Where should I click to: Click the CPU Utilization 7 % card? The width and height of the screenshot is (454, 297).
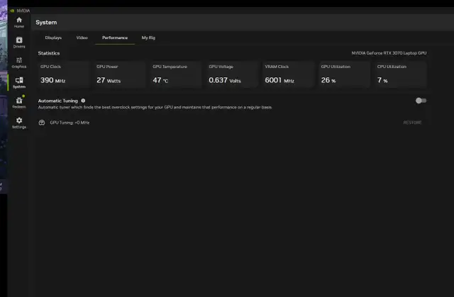[400, 74]
